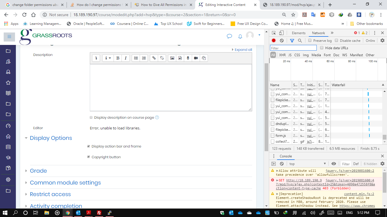Image resolution: width=387 pixels, height=217 pixels.
Task: Click inside the Description text area
Action: tap(171, 88)
